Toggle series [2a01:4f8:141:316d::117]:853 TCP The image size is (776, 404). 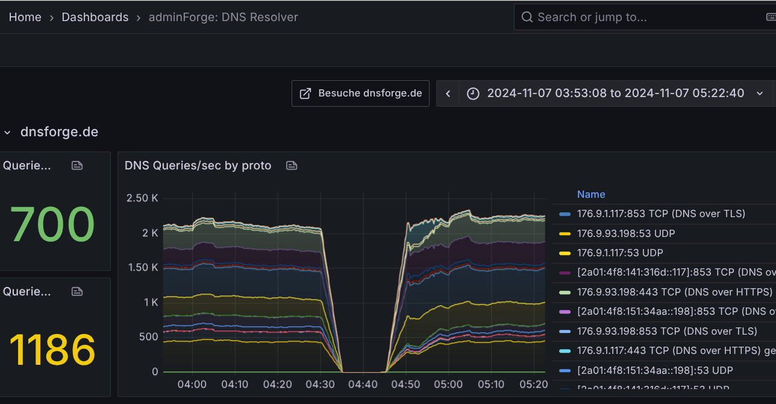tap(676, 273)
